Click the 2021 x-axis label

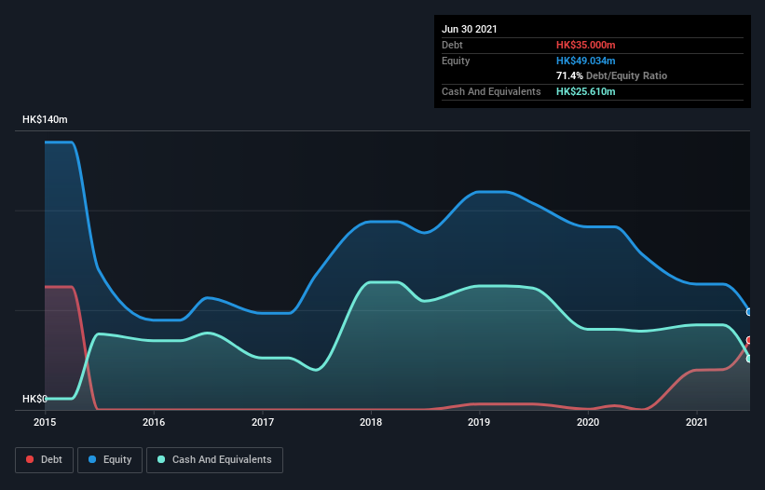[x=696, y=423]
